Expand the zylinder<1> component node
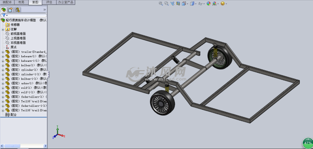The height and width of the screenshot is (149, 313). point(3,70)
